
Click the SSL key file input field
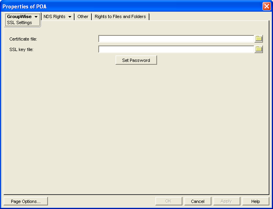(176, 49)
